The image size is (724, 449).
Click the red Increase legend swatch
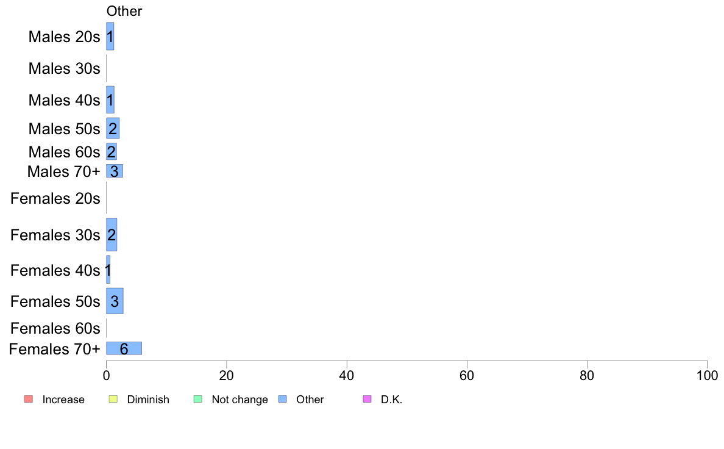[x=29, y=399]
